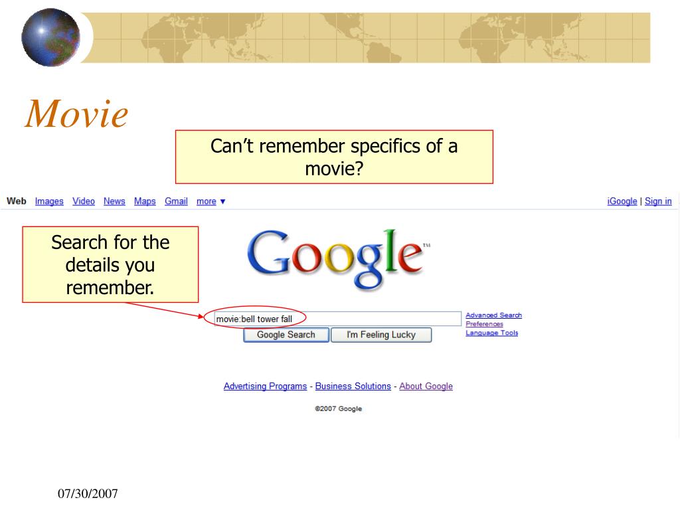Click the 'Search for the details you remember.' note

click(x=111, y=264)
